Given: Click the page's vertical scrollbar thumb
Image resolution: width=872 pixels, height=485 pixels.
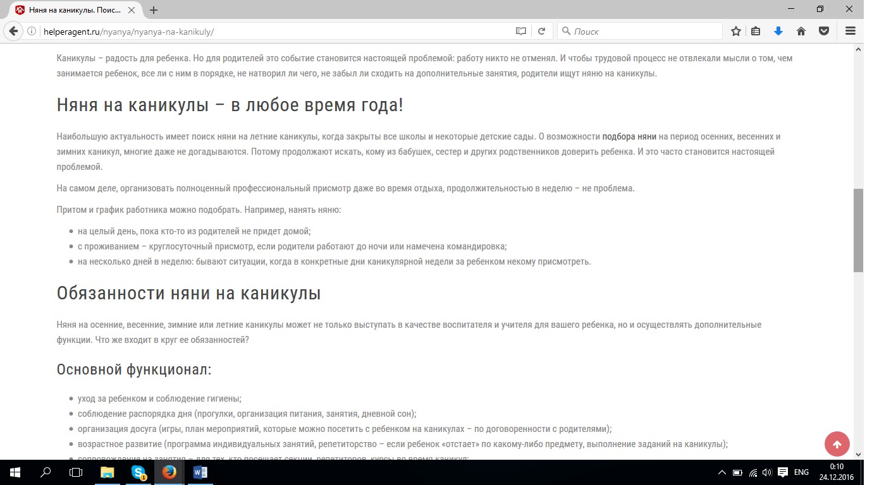Looking at the screenshot, I should pos(859,230).
